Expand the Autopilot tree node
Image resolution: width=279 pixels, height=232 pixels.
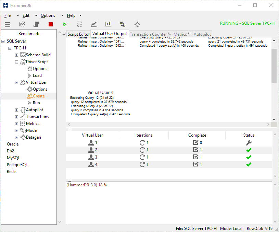click(x=16, y=110)
